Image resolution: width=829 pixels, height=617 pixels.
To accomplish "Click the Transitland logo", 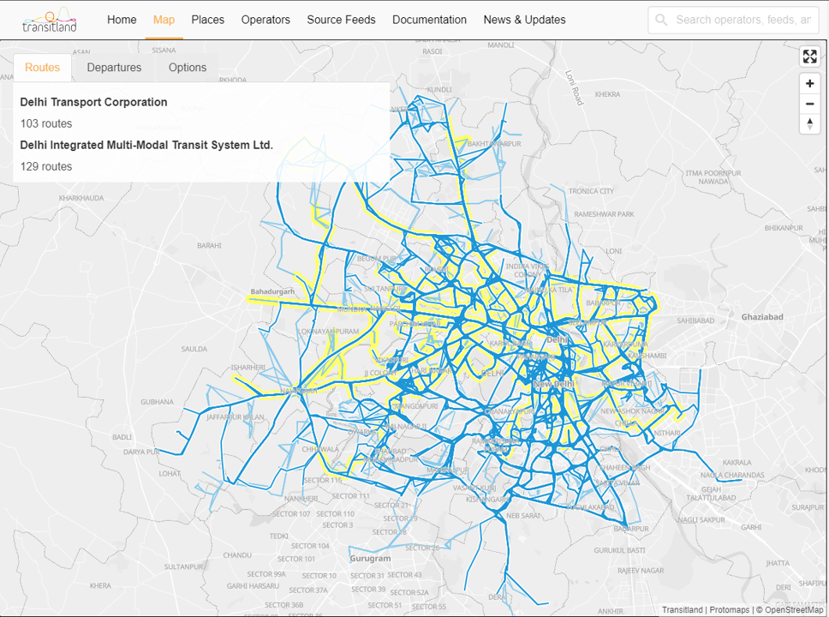I will click(x=50, y=20).
